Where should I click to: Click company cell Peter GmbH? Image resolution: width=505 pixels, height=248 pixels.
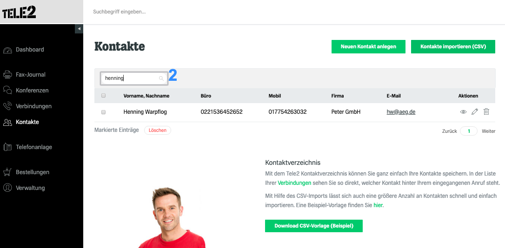click(x=346, y=112)
